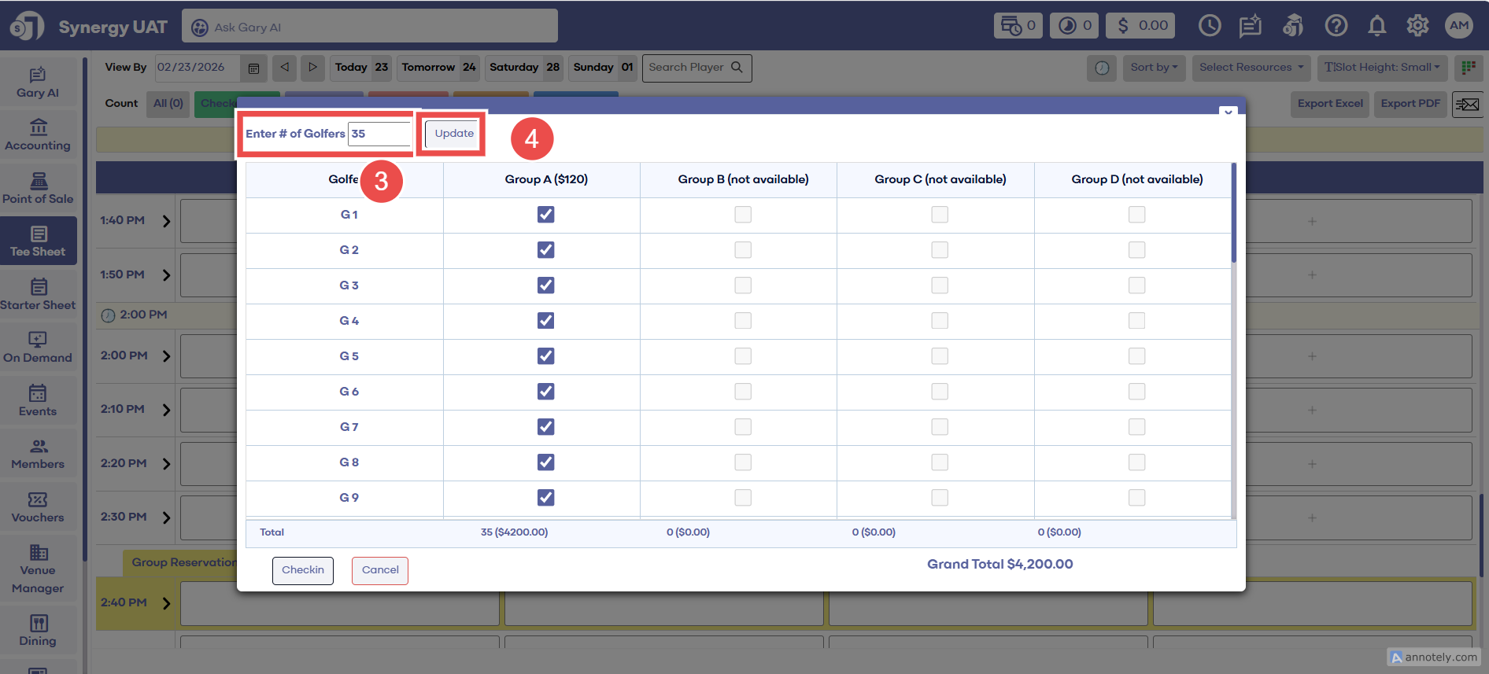
Task: Expand Select Resources dropdown
Action: coord(1251,68)
